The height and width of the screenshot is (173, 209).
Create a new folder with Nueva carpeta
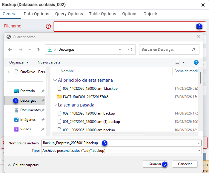point(49,62)
